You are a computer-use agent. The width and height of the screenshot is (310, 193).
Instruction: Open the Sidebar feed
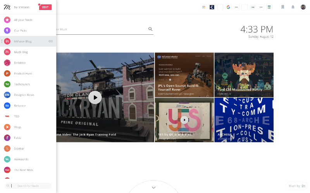28,149
